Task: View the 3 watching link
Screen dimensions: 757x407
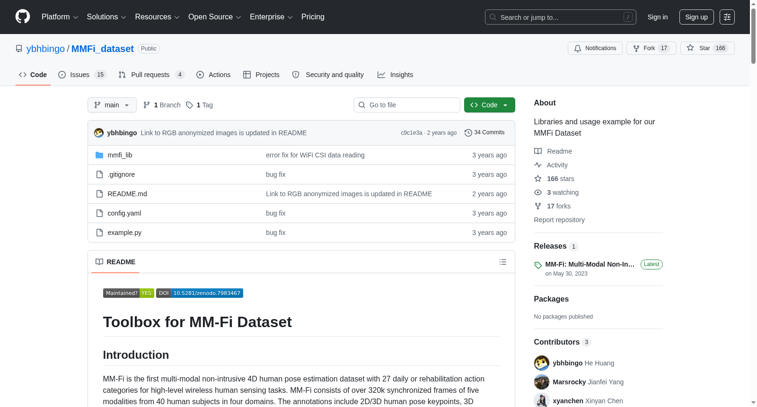Action: (x=556, y=192)
